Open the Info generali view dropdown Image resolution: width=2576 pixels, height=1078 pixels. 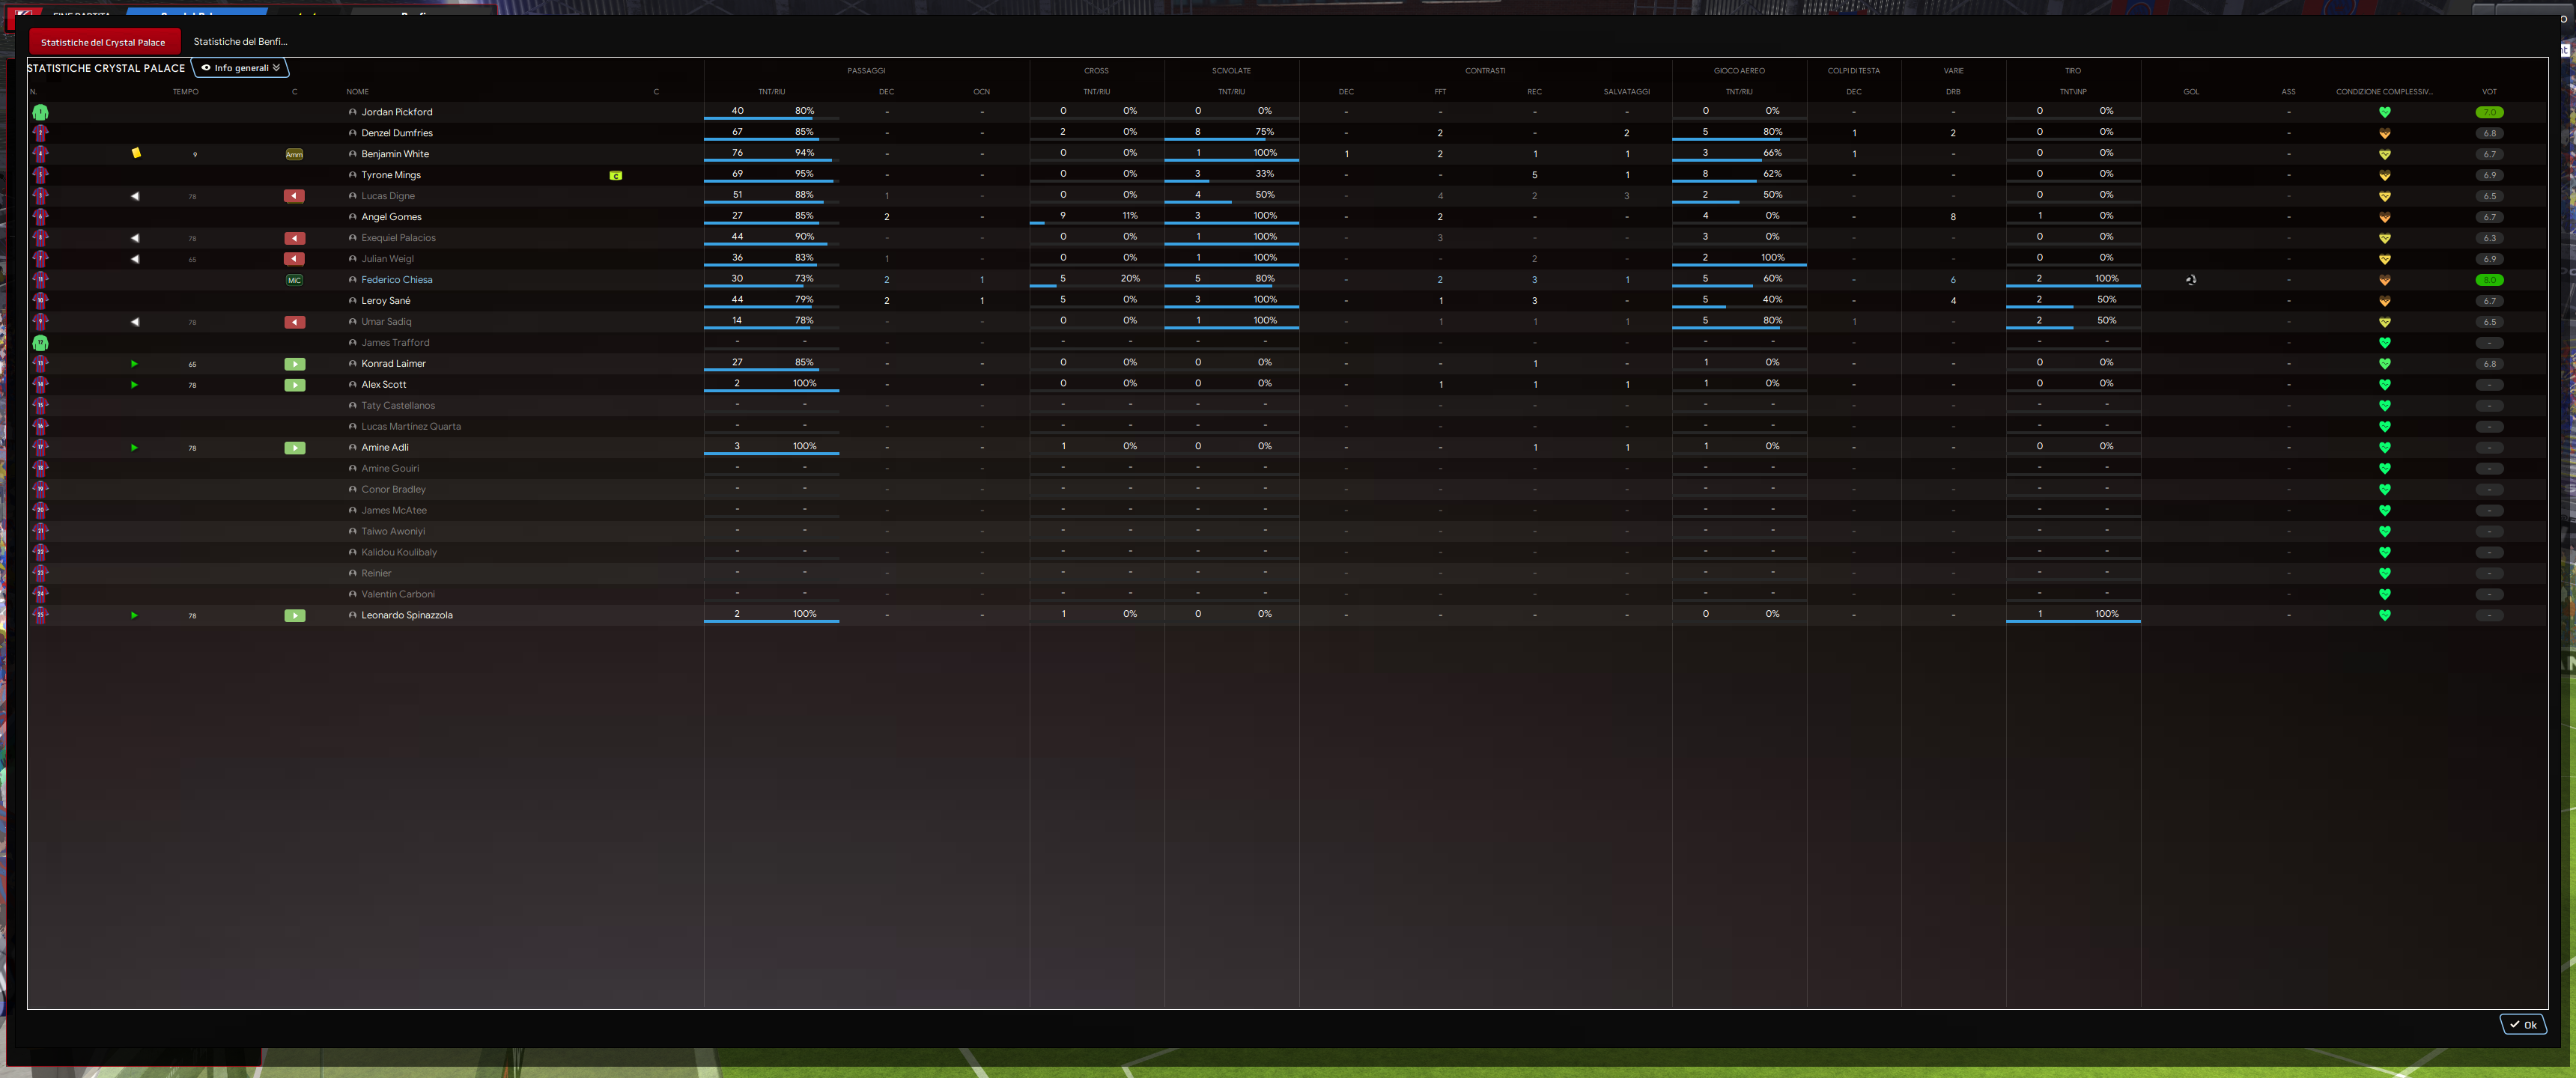point(241,68)
